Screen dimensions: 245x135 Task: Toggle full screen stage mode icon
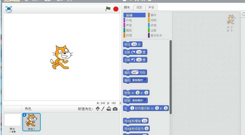coord(9,8)
